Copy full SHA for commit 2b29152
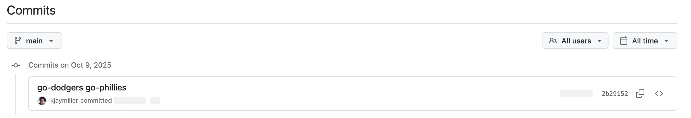Screen dimensions: 691x118 (640, 94)
